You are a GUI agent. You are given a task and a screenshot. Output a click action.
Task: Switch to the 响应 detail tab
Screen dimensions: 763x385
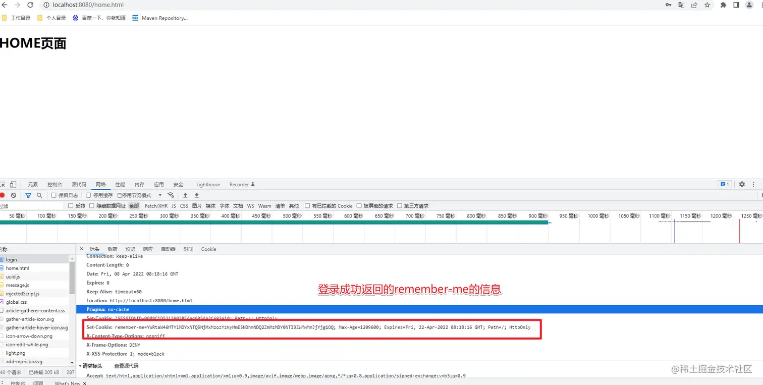click(148, 249)
